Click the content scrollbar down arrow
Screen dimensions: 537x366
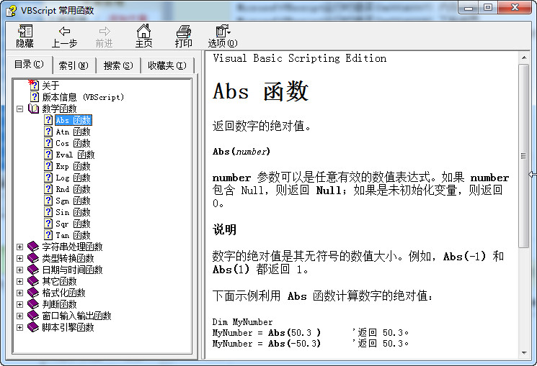tap(523, 352)
